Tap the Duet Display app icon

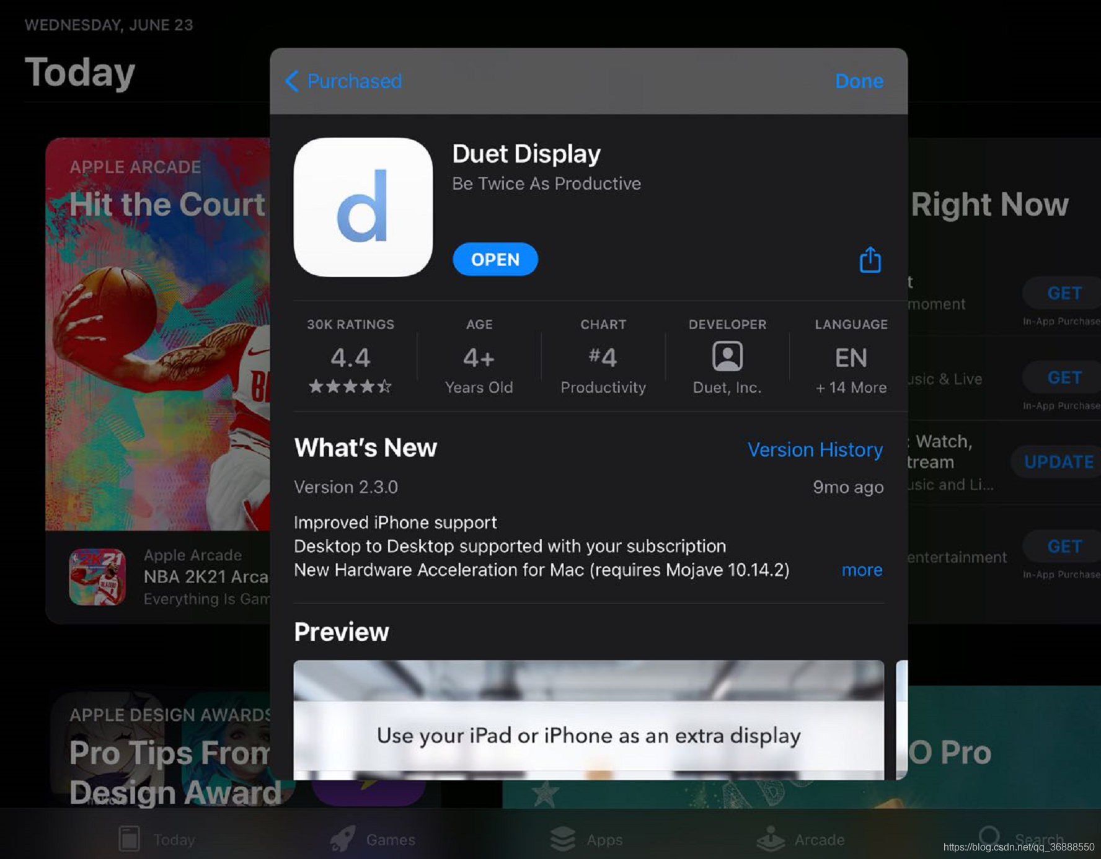(x=363, y=207)
